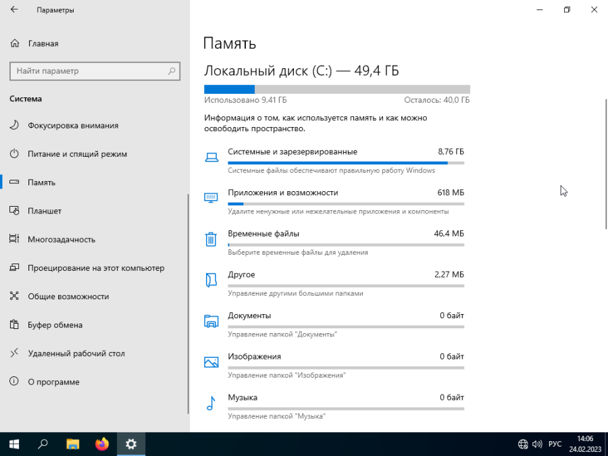Select the tablet icon beside Планшет
Screen dimensions: 608x456
pos(14,211)
